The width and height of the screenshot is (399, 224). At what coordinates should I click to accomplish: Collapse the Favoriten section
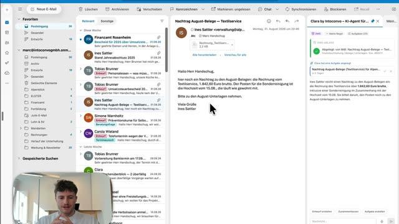[19, 19]
